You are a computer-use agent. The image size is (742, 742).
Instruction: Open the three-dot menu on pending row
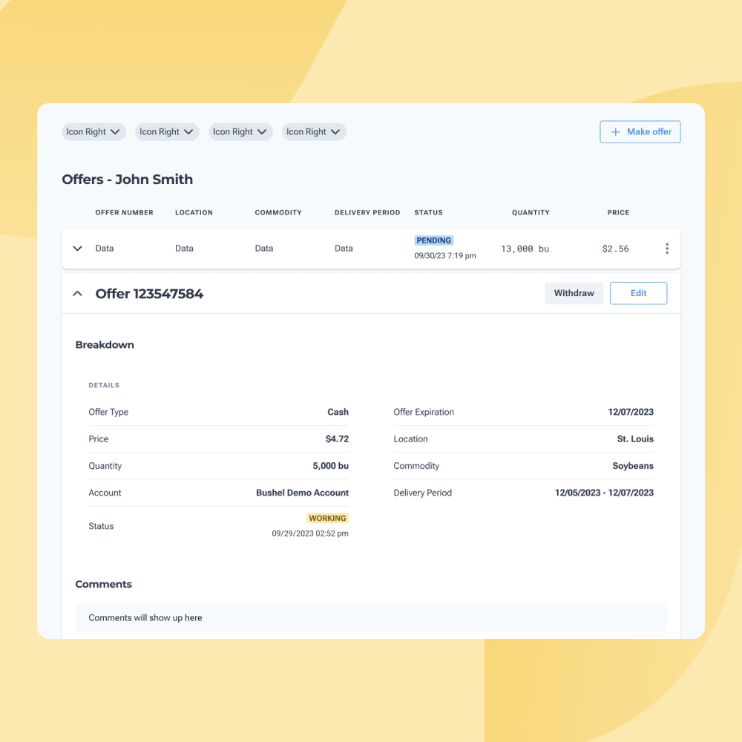pyautogui.click(x=667, y=249)
